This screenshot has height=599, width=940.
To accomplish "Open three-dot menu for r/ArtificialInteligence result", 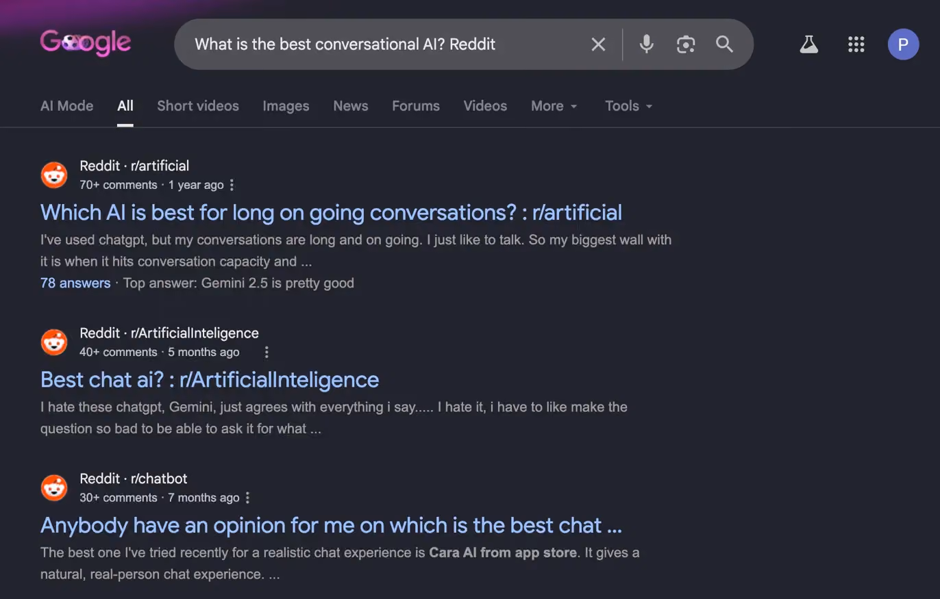I will point(267,352).
